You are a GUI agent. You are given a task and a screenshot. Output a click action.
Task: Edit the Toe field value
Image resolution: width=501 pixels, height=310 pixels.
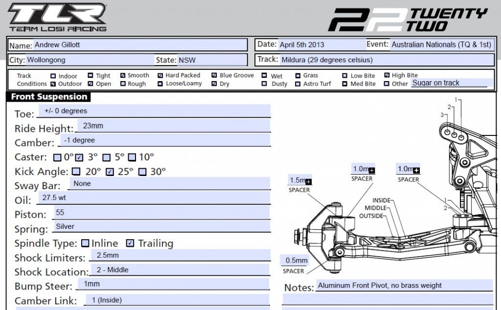[154, 111]
